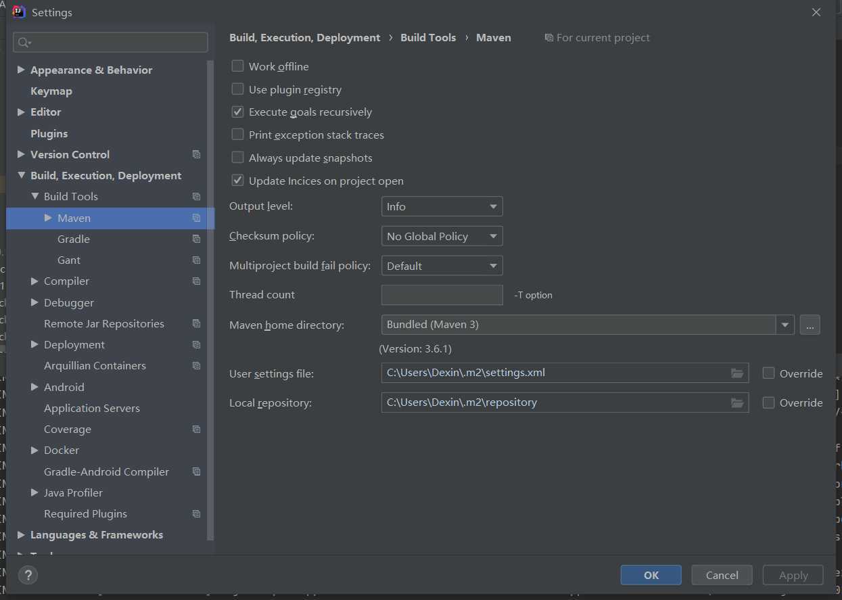Click the 'For current project' label
Viewport: 842px width, 600px height.
[x=603, y=38]
